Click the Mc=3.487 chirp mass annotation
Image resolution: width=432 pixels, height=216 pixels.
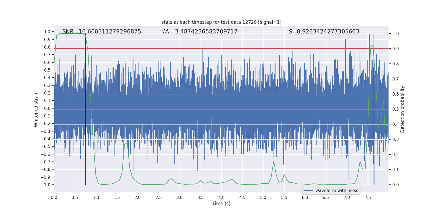[200, 32]
